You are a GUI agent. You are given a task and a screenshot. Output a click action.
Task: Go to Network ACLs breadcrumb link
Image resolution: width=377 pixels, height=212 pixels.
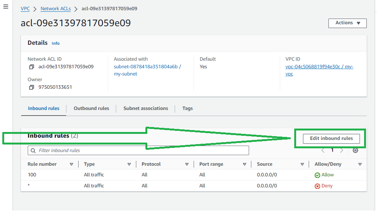pos(55,9)
